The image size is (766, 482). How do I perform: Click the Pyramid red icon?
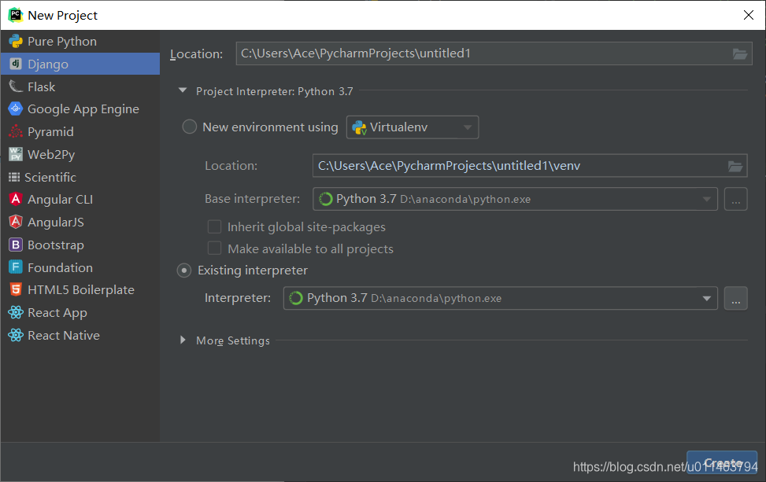tap(16, 132)
